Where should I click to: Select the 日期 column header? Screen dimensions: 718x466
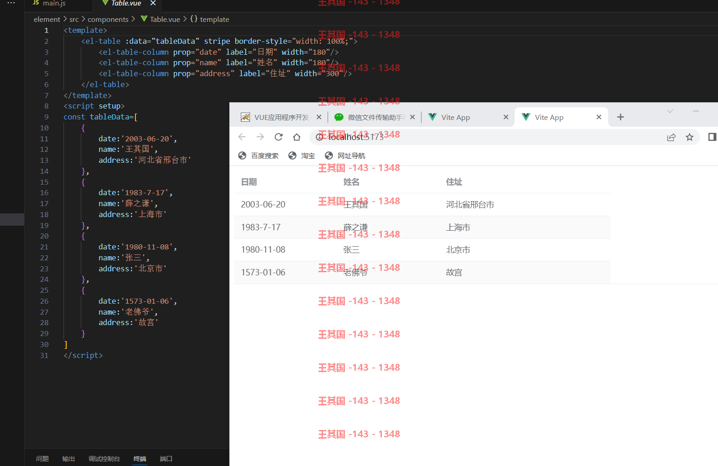coord(249,182)
